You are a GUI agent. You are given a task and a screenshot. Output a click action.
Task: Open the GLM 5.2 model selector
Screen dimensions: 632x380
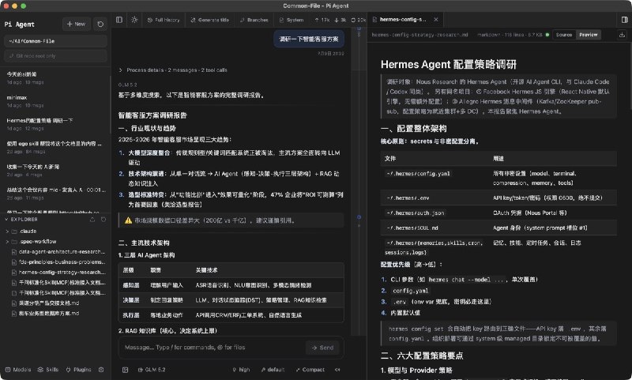point(152,370)
